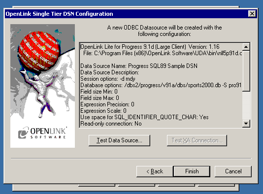
Task: Go back with the Back button
Action: point(155,171)
